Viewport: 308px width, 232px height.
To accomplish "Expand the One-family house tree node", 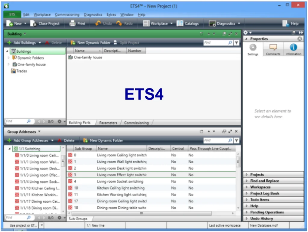I will pyautogui.click(x=8, y=64).
